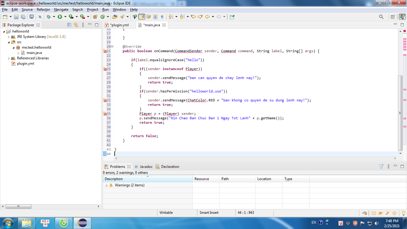This screenshot has width=407, height=229.
Task: Start debugging with the bug icon
Action: pyautogui.click(x=48, y=17)
